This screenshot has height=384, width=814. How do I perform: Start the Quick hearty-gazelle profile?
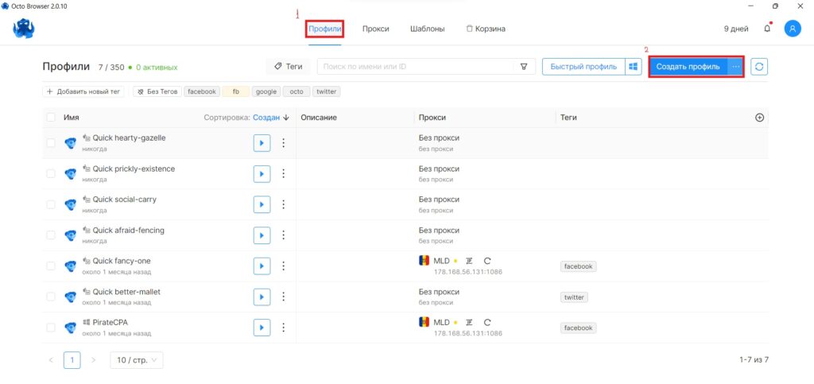click(x=262, y=142)
